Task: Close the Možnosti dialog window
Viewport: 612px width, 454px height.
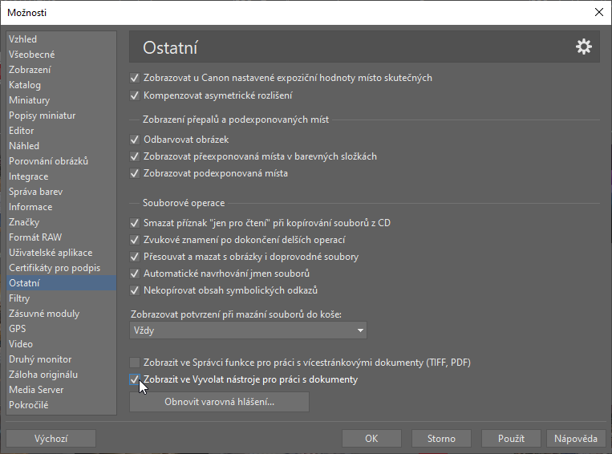Action: [x=598, y=12]
